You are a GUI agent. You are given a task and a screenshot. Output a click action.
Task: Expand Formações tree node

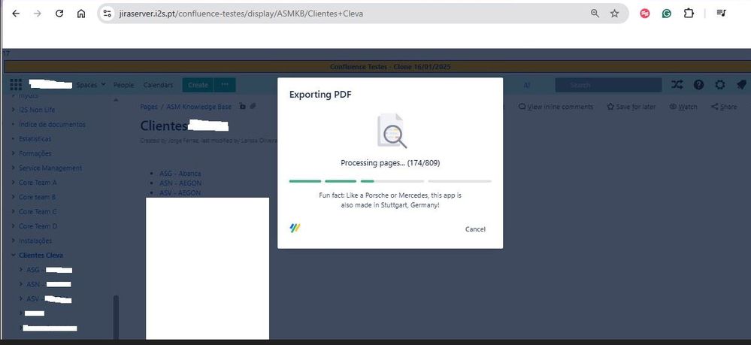click(14, 153)
